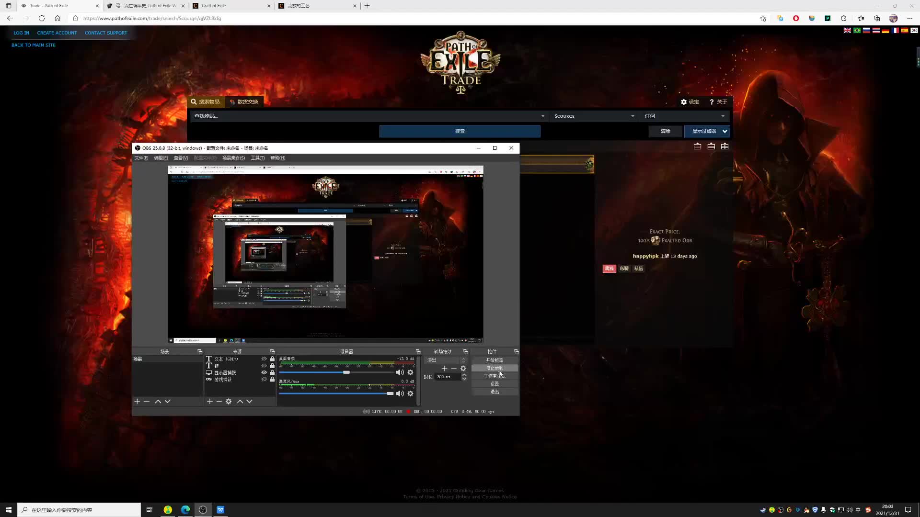Image resolution: width=920 pixels, height=517 pixels.
Task: Click the blue search (搜索) button
Action: [460, 131]
